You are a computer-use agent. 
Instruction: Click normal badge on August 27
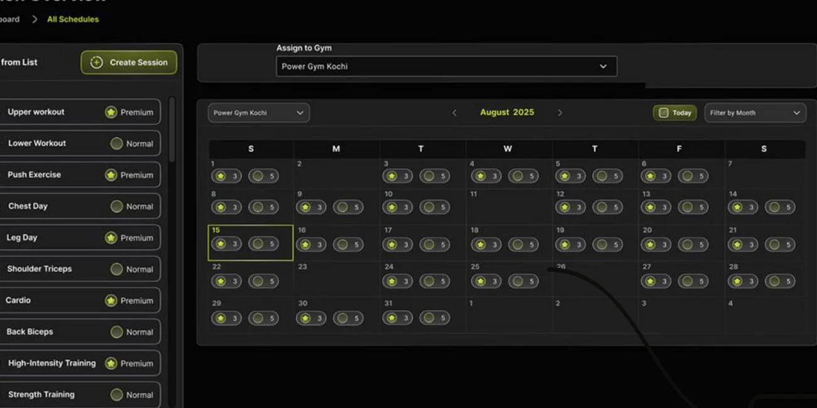(693, 281)
